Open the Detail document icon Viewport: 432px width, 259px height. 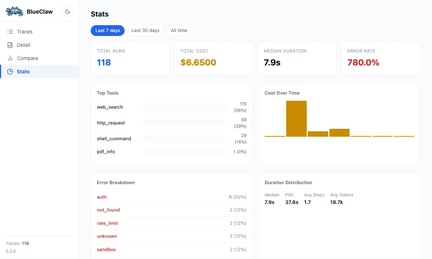coord(10,45)
